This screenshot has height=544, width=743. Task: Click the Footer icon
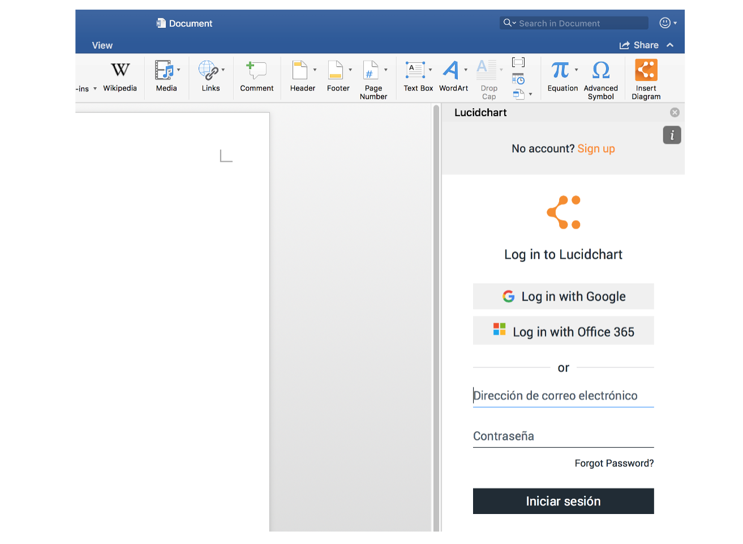pos(336,70)
